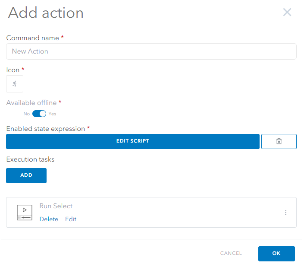Close the Add action dialog
The height and width of the screenshot is (267, 304).
287,12
